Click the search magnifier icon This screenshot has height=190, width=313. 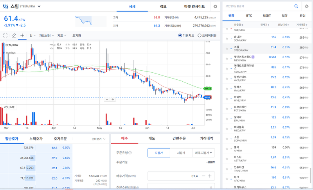point(296,6)
